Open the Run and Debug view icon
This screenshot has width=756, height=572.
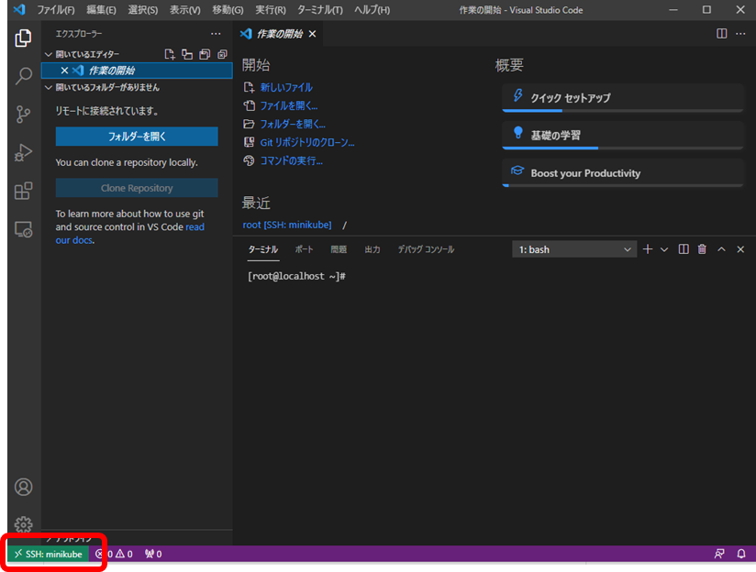click(23, 152)
